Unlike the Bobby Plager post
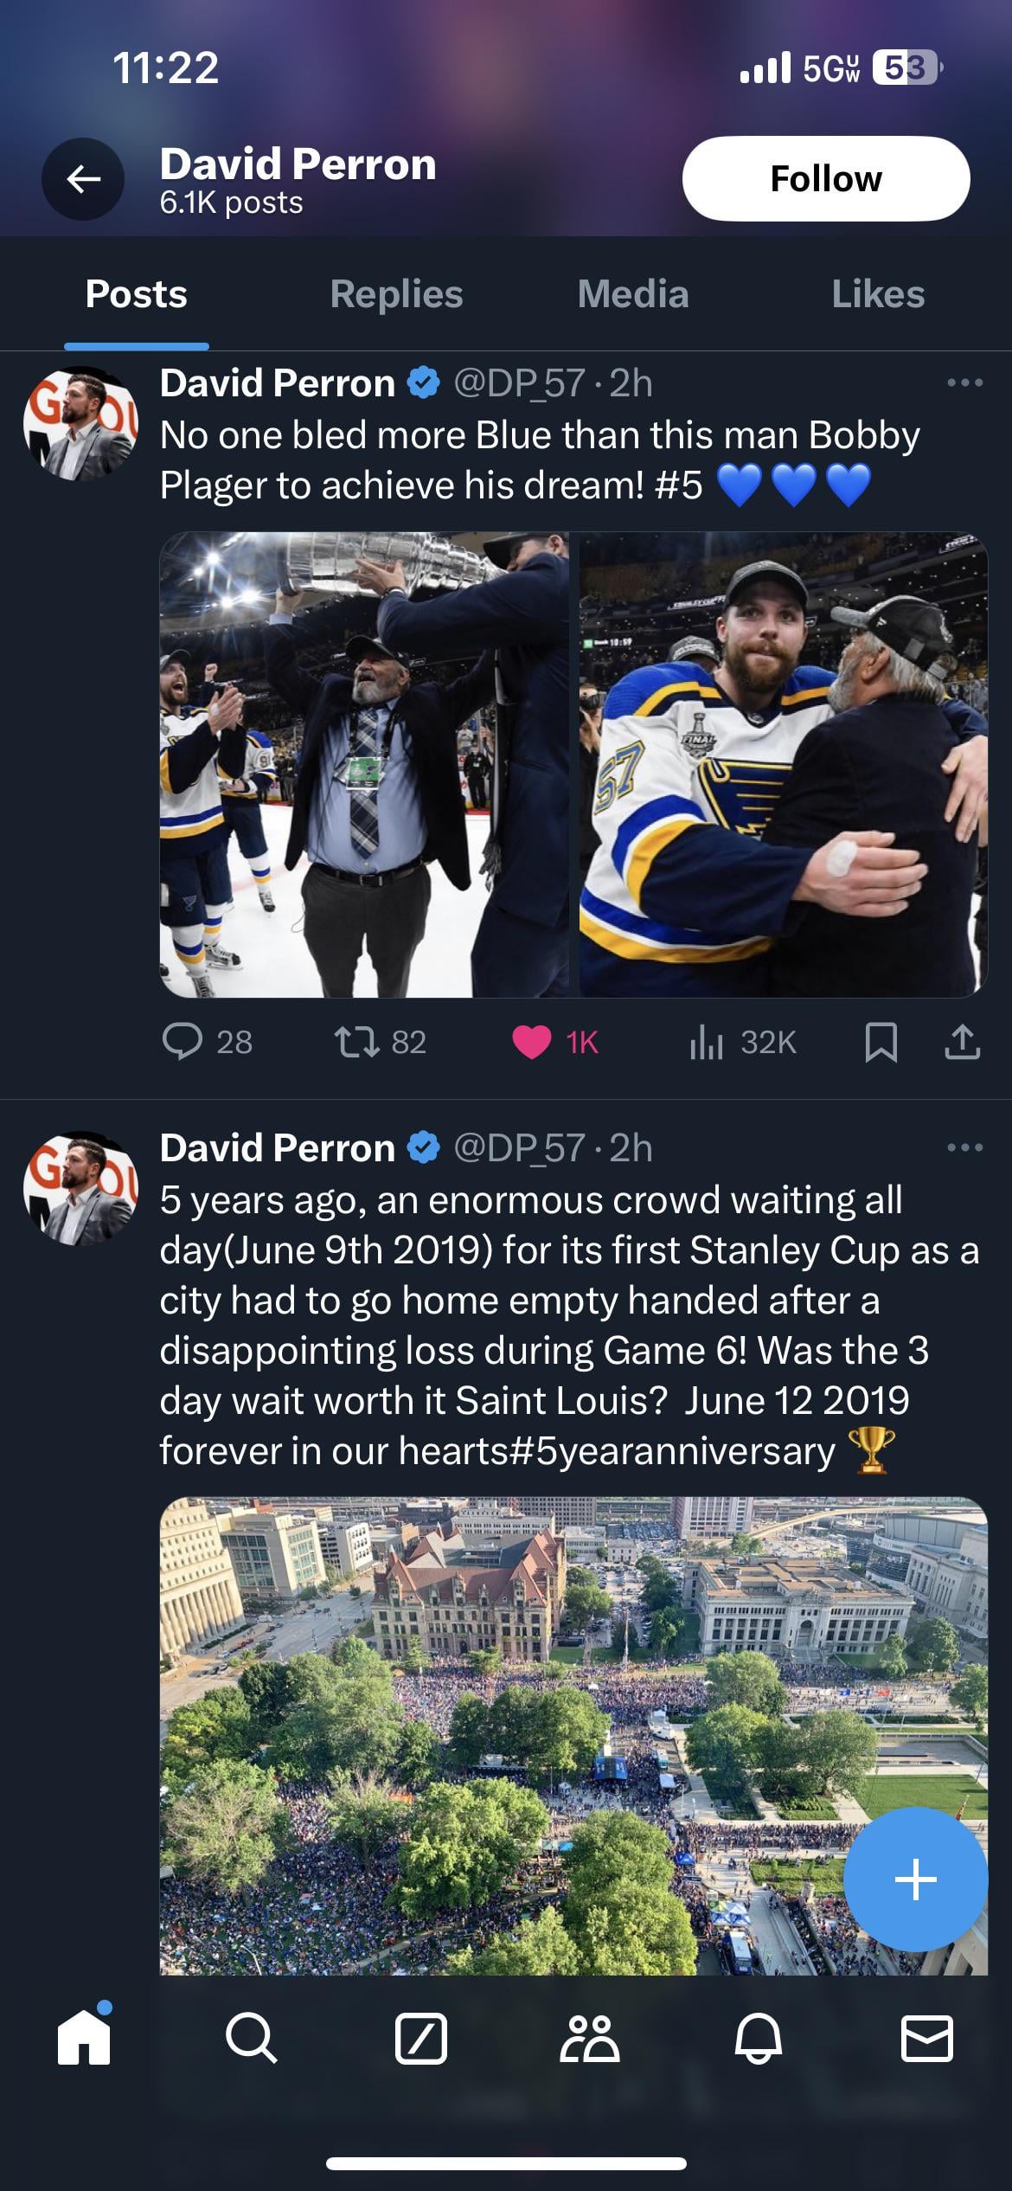The width and height of the screenshot is (1012, 2191). (531, 1042)
